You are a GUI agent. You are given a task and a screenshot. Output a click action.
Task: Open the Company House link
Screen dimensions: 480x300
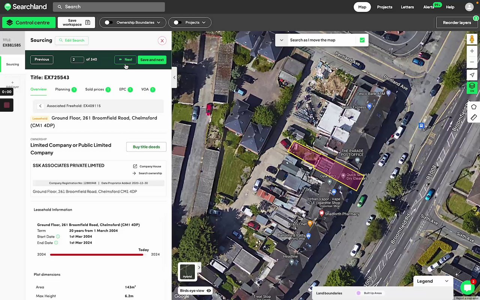point(147,166)
